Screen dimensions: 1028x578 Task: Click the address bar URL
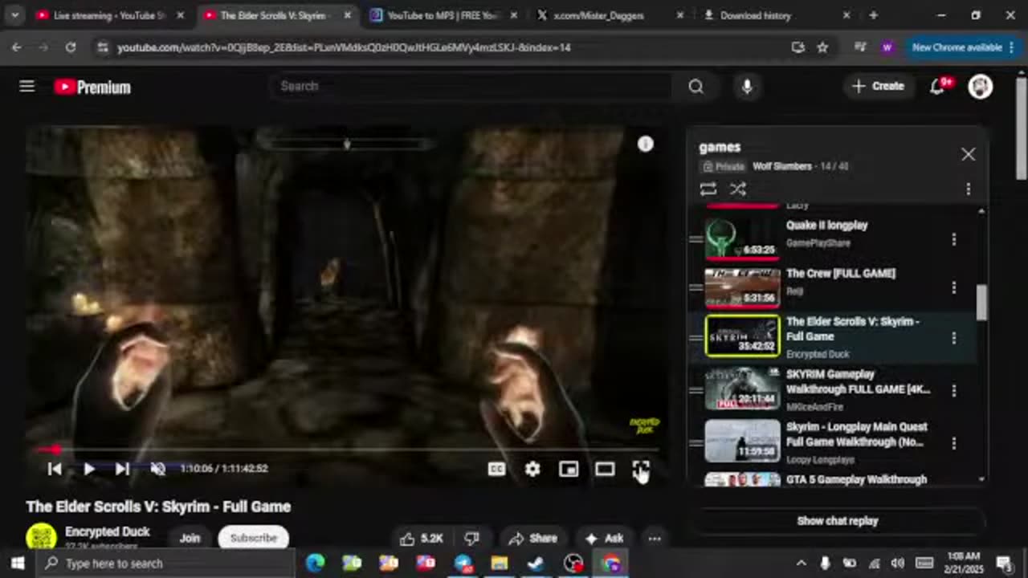(x=344, y=47)
